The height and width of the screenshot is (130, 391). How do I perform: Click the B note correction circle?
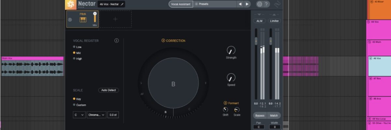(x=173, y=84)
